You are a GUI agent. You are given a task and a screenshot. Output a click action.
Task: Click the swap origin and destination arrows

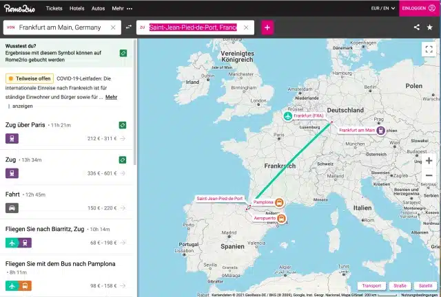[x=129, y=27]
